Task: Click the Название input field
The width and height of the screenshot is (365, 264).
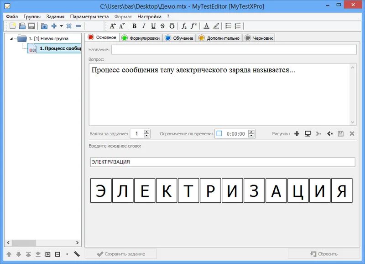Action: [234, 50]
